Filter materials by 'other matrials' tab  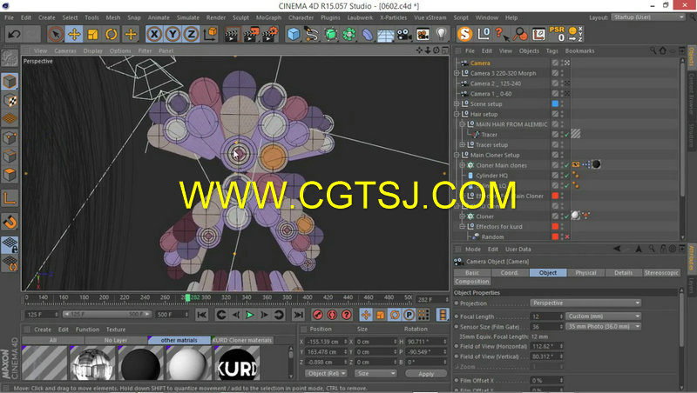click(x=179, y=340)
